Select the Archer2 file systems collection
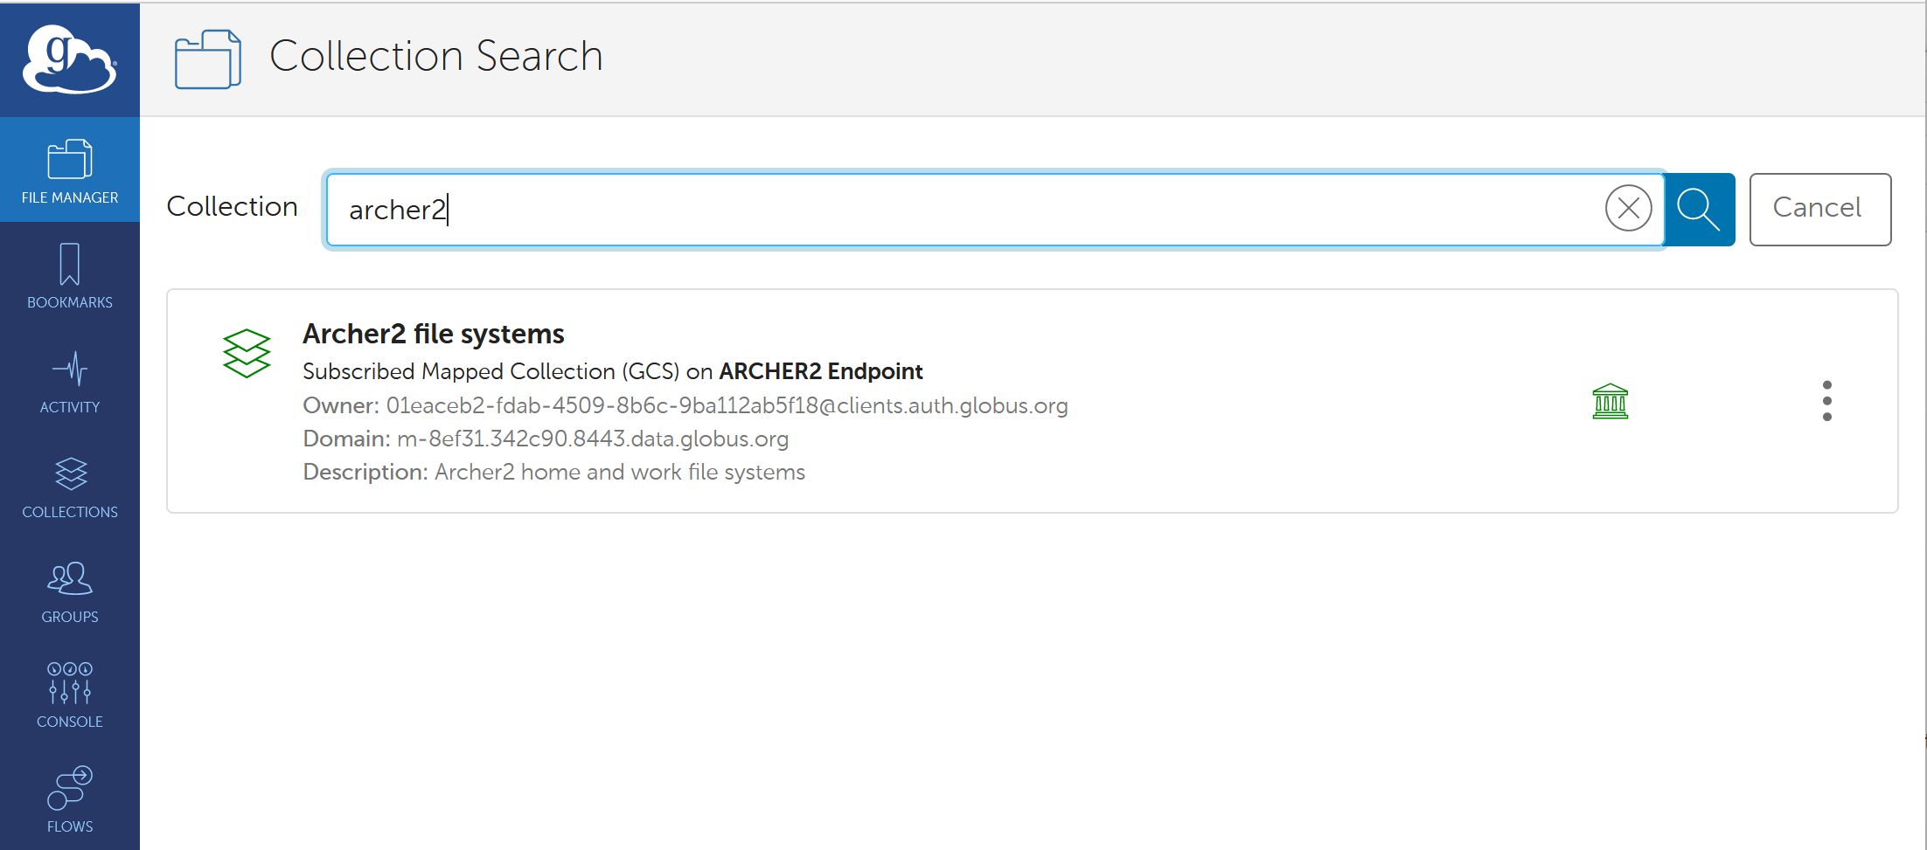The width and height of the screenshot is (1927, 850). [433, 334]
